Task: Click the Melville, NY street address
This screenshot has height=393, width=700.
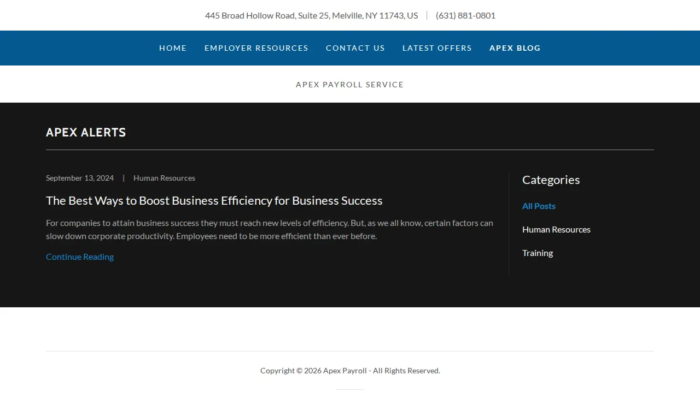Action: pyautogui.click(x=311, y=15)
